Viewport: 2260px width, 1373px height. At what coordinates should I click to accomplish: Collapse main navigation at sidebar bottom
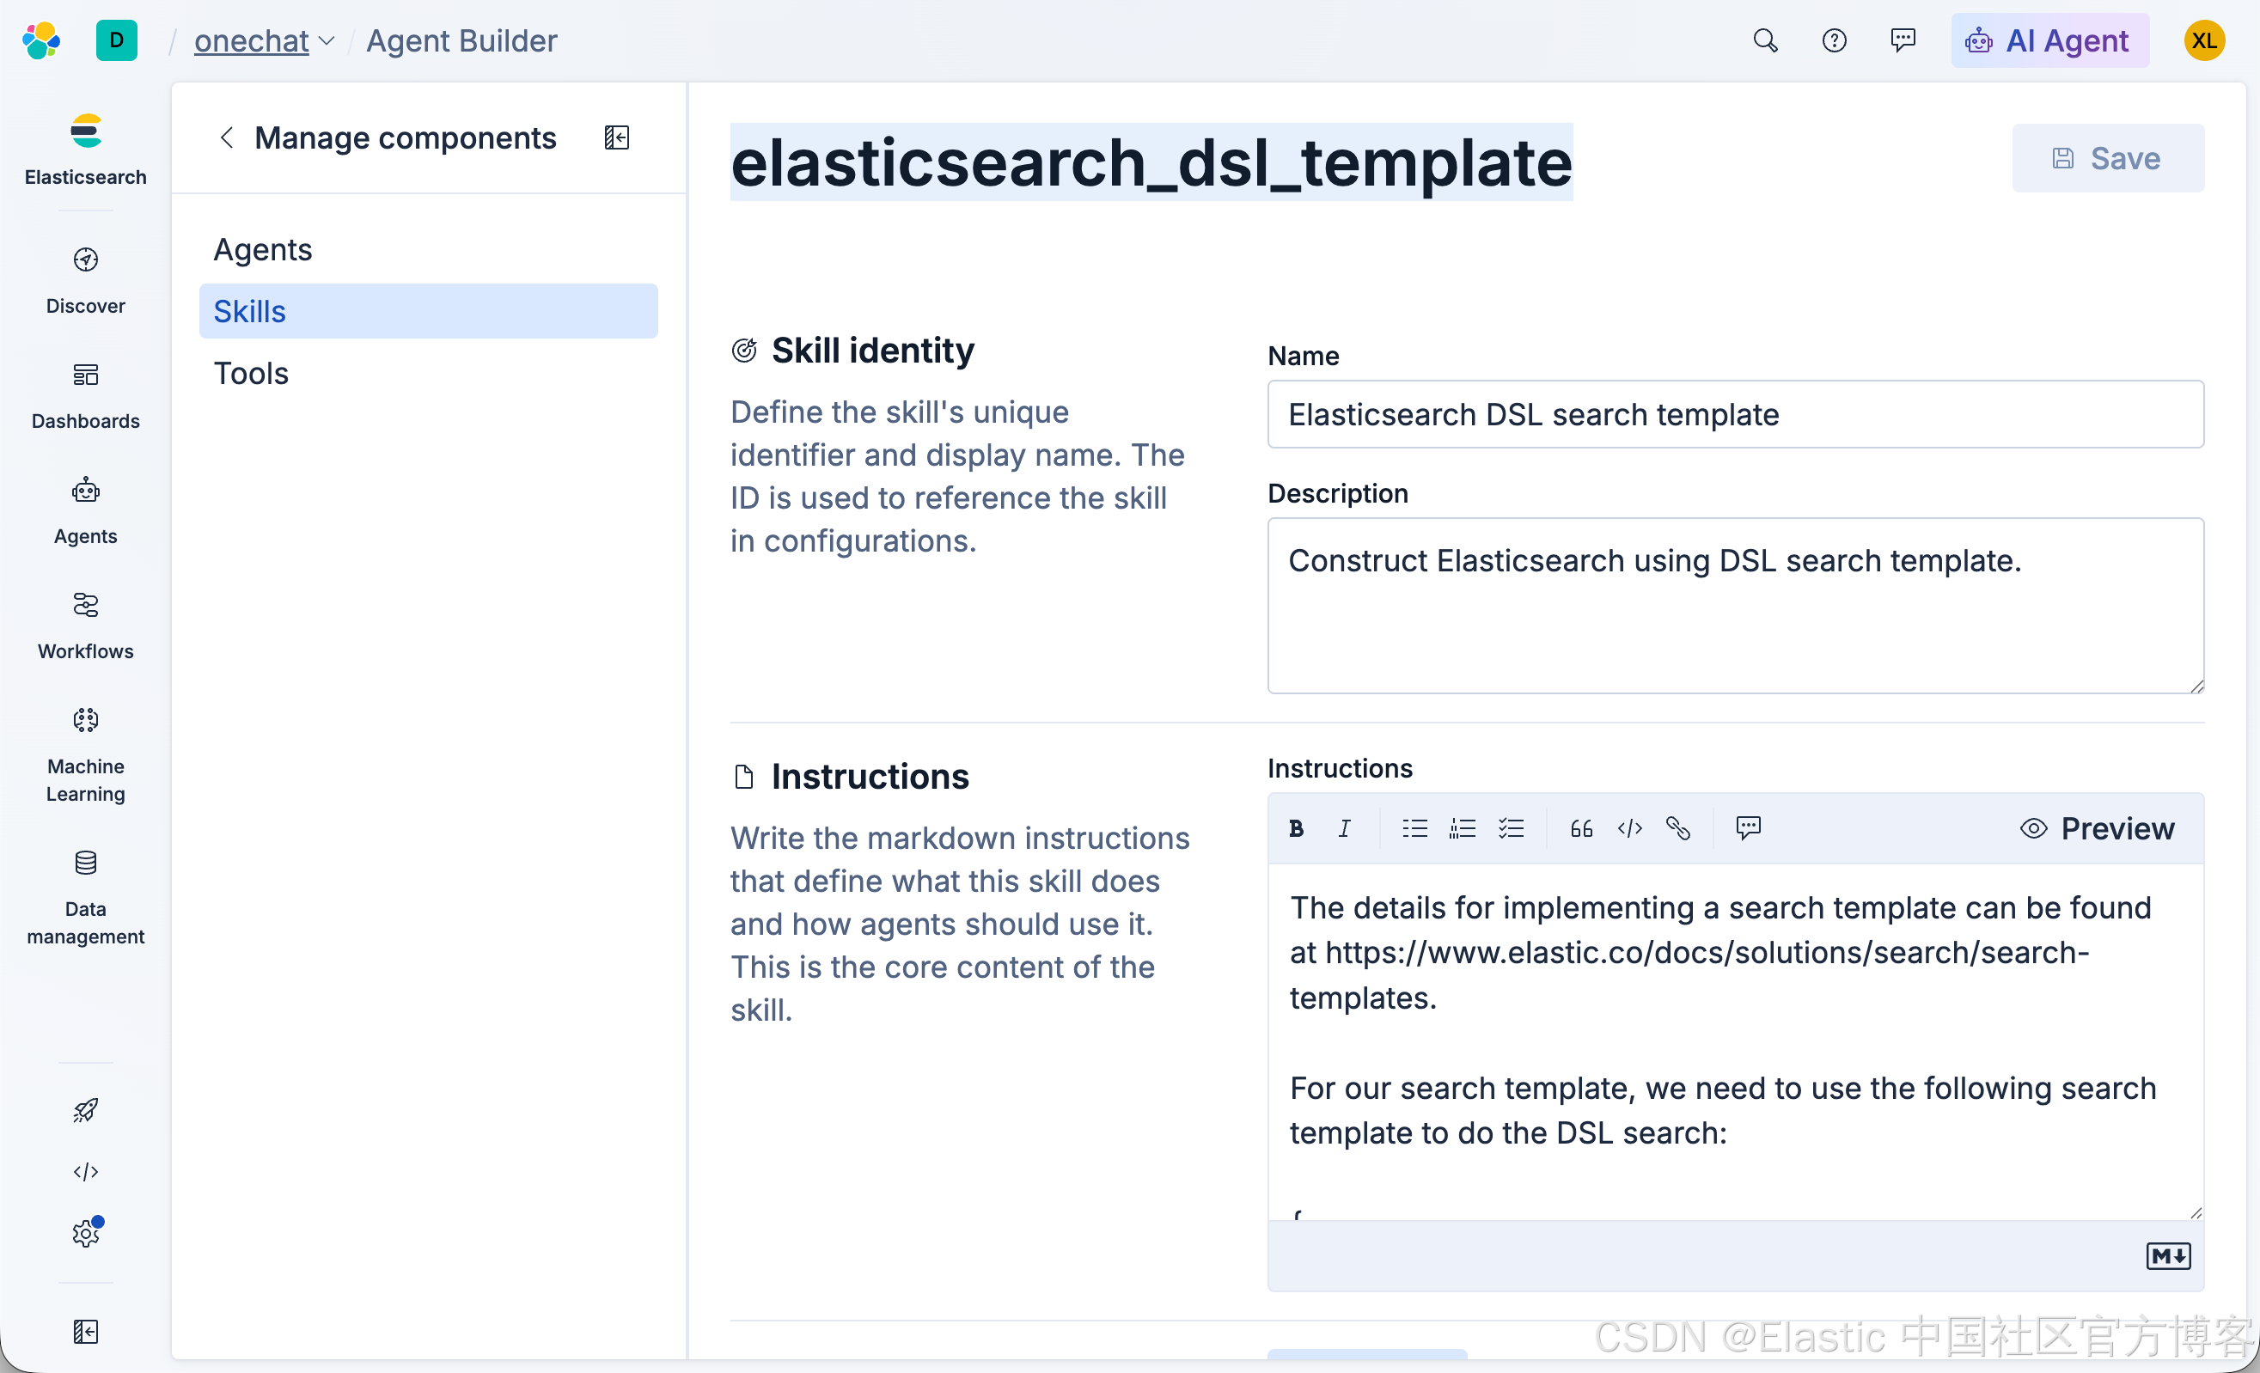coord(85,1331)
